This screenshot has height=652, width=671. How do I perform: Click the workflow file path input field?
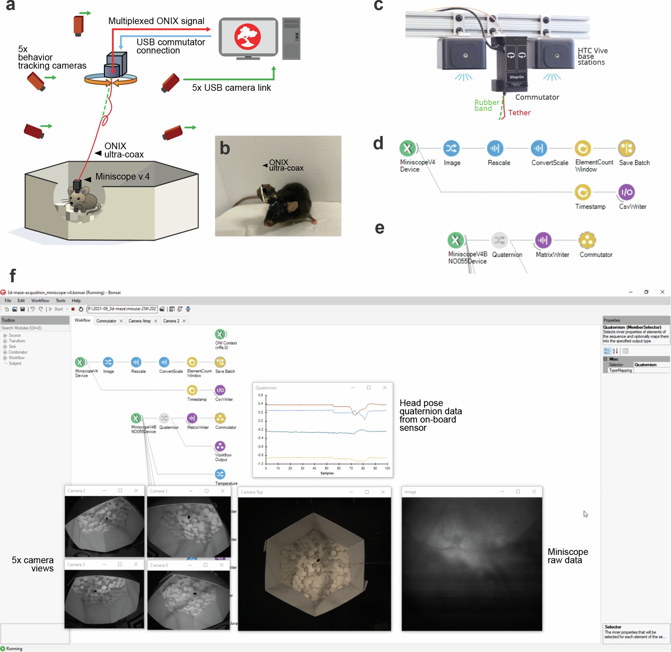click(x=122, y=309)
